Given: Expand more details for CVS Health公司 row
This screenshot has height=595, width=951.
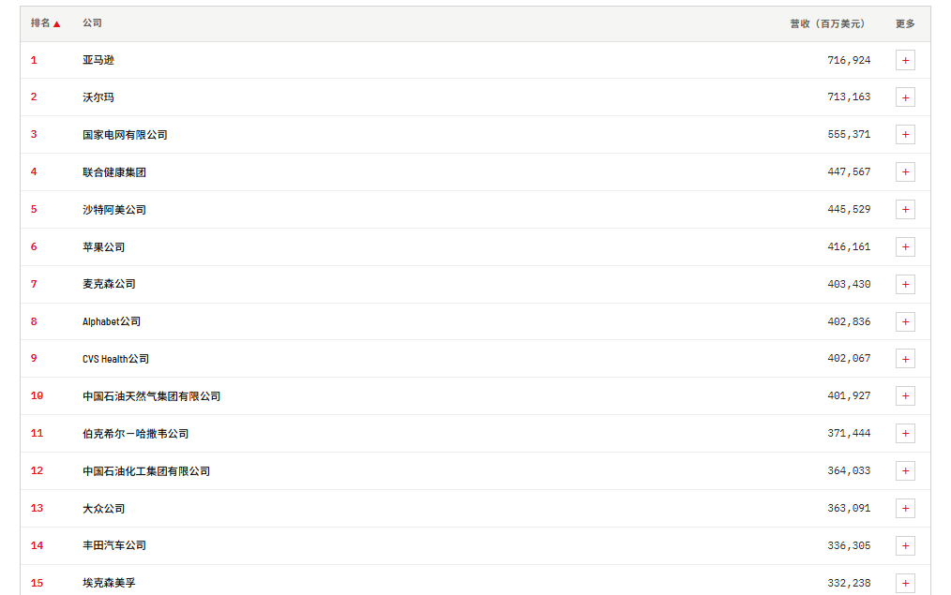Looking at the screenshot, I should coord(905,359).
